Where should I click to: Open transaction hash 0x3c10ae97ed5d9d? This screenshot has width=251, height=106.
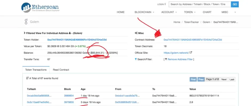click(39, 102)
